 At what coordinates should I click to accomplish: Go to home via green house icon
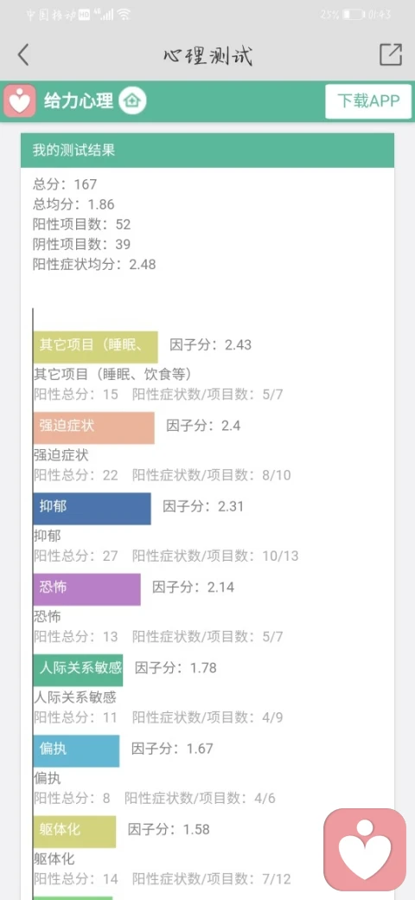point(132,101)
